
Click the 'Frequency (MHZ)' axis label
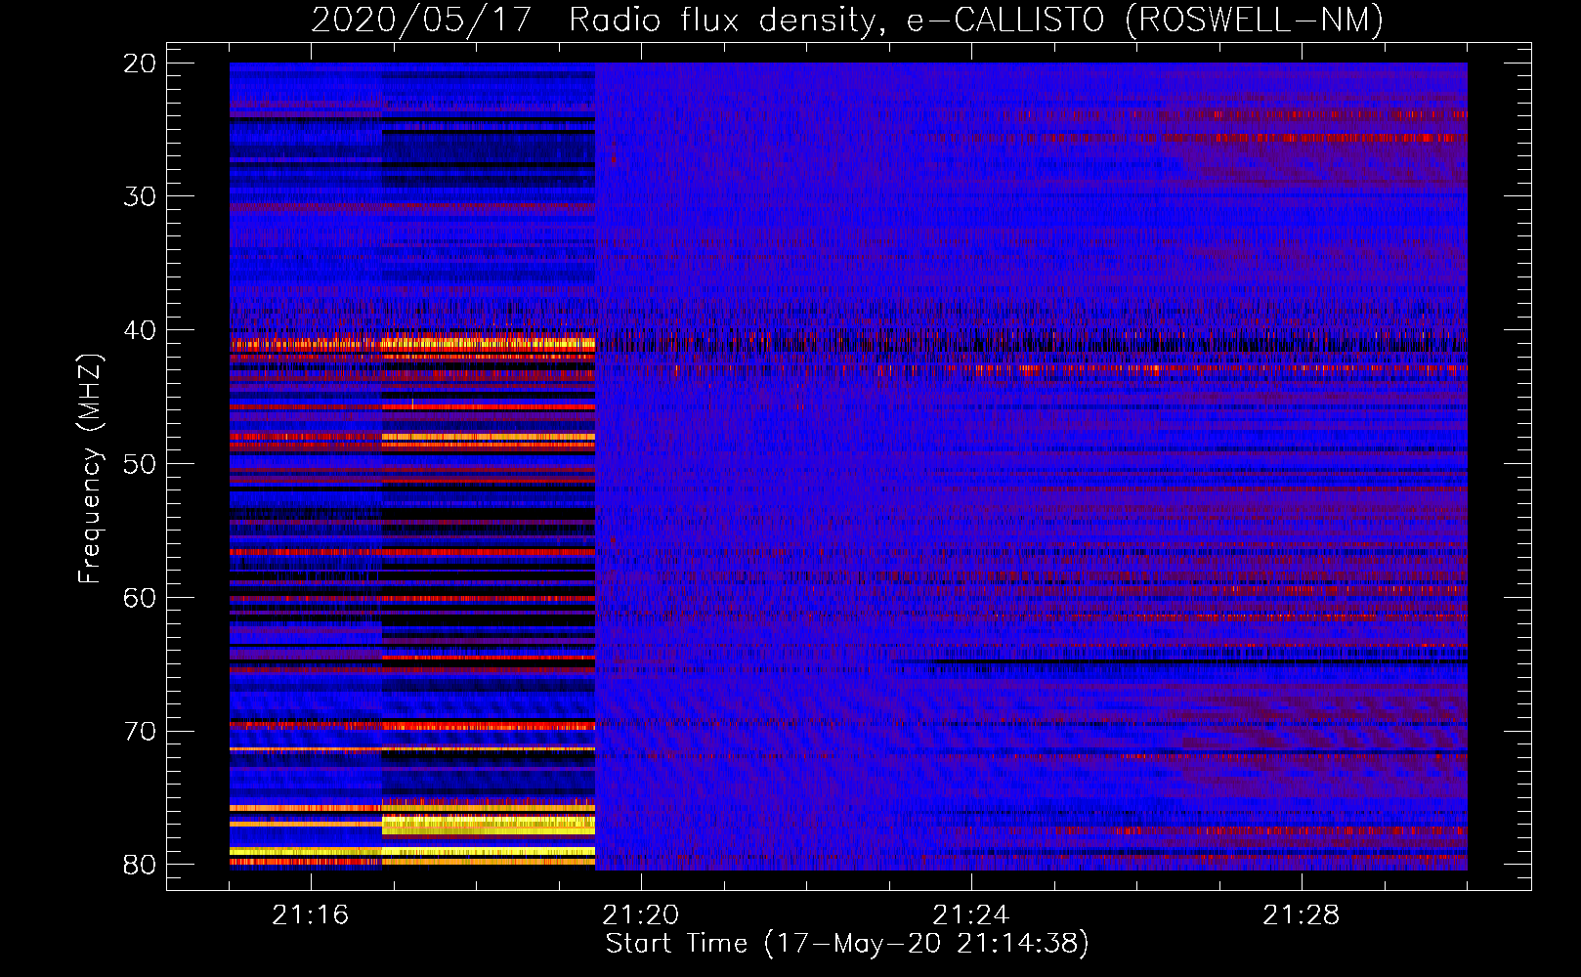tap(90, 469)
